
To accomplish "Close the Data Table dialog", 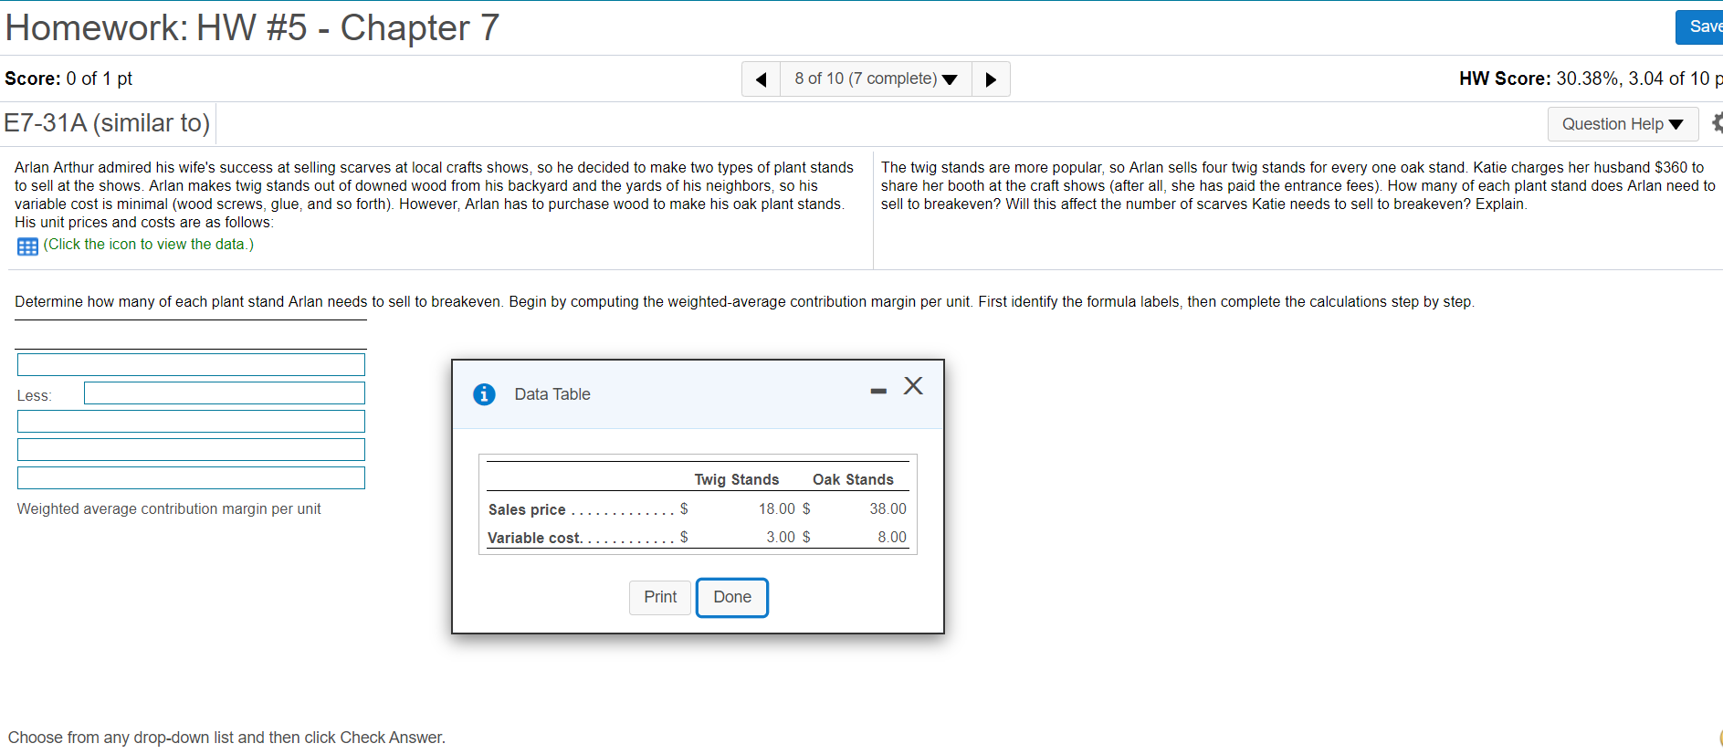I will (913, 386).
